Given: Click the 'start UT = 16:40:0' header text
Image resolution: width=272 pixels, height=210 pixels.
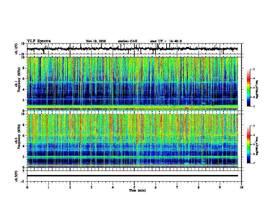Looking at the screenshot, I should (x=166, y=41).
